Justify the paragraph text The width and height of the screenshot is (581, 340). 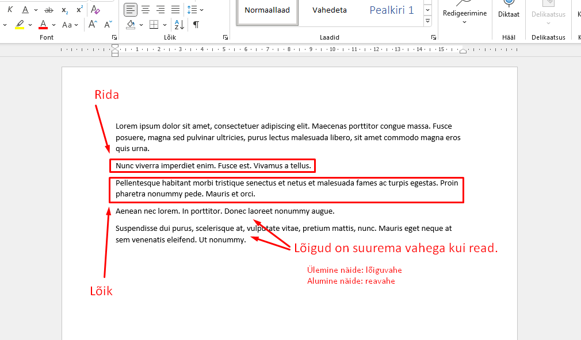tap(175, 10)
